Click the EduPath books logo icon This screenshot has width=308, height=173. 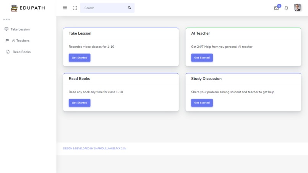tap(14, 8)
